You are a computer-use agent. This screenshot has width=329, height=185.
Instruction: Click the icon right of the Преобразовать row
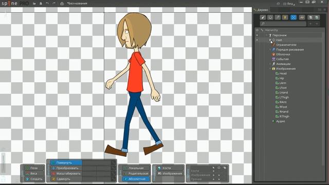pyautogui.click(x=114, y=168)
